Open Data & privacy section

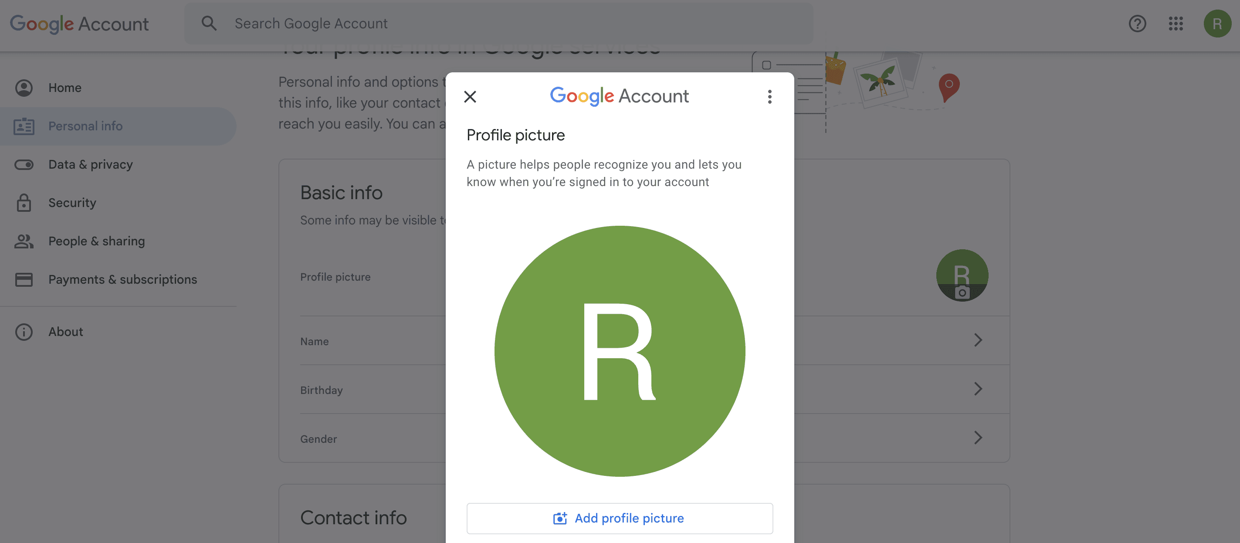(90, 165)
